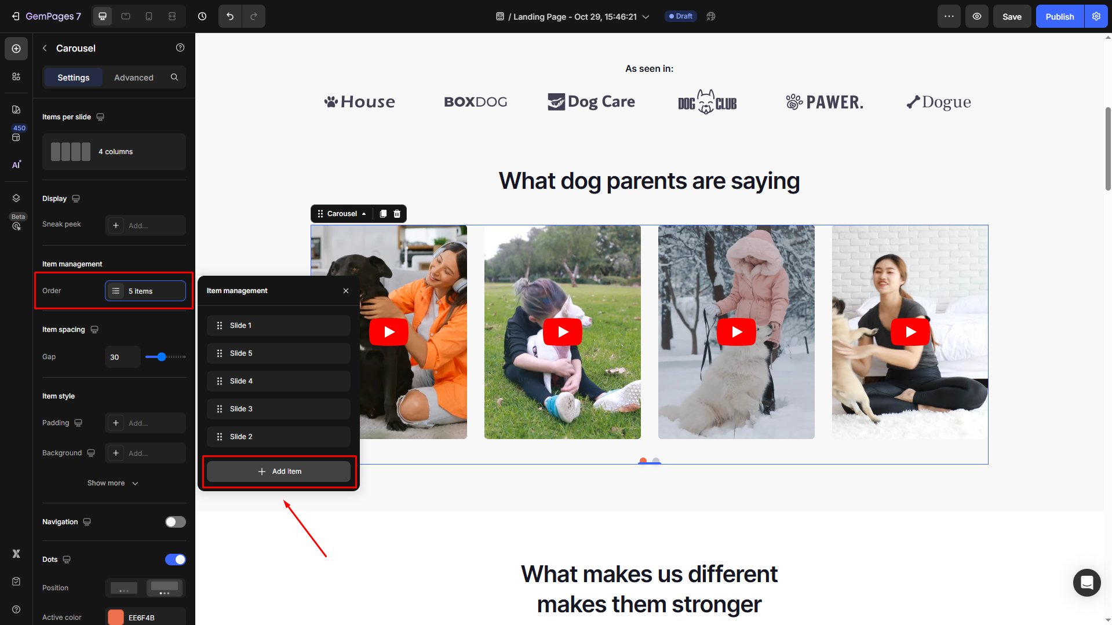Viewport: 1112px width, 625px height.
Task: Click the undo arrow in top toolbar
Action: point(230,16)
